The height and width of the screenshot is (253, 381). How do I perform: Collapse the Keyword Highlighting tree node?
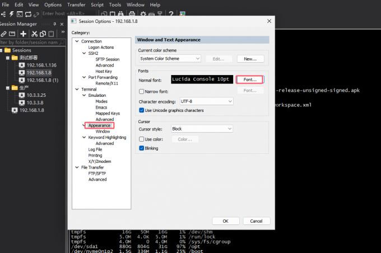coord(84,138)
